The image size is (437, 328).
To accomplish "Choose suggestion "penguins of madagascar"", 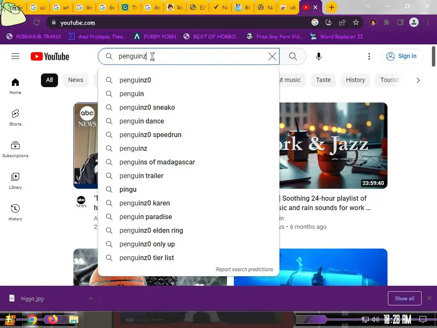I will pos(189,162).
